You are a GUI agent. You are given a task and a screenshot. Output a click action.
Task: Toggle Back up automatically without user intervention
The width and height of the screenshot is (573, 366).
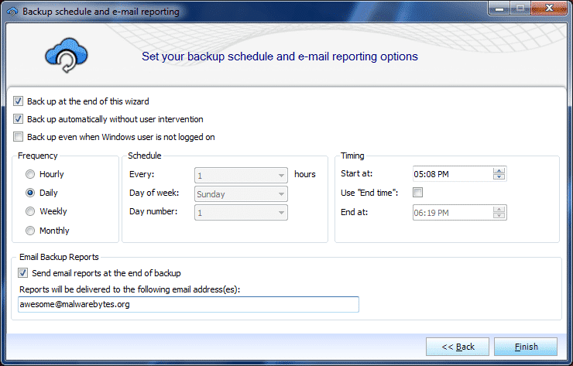click(x=19, y=119)
